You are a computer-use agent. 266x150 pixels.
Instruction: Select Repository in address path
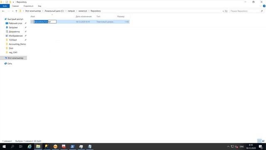96,11
